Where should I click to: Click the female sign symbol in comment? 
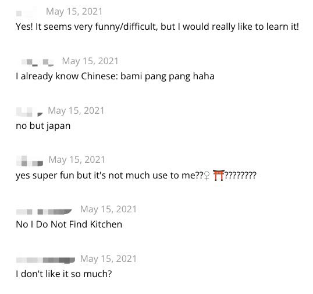207,176
